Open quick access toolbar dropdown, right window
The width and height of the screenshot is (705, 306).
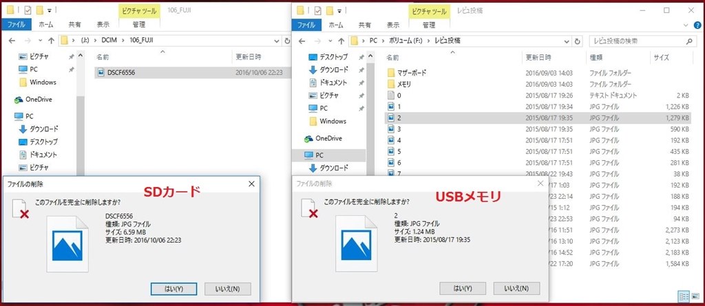340,10
